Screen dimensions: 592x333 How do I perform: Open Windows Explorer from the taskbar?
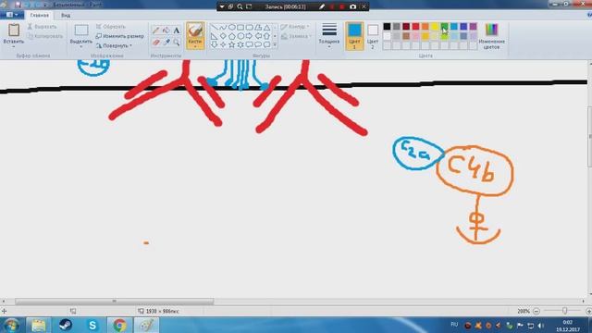[38, 325]
